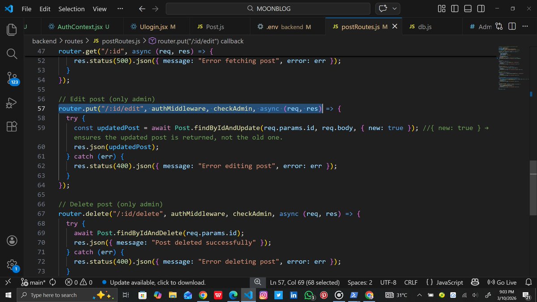The image size is (537, 302).
Task: Open Instagram from the taskbar
Action: click(x=264, y=295)
